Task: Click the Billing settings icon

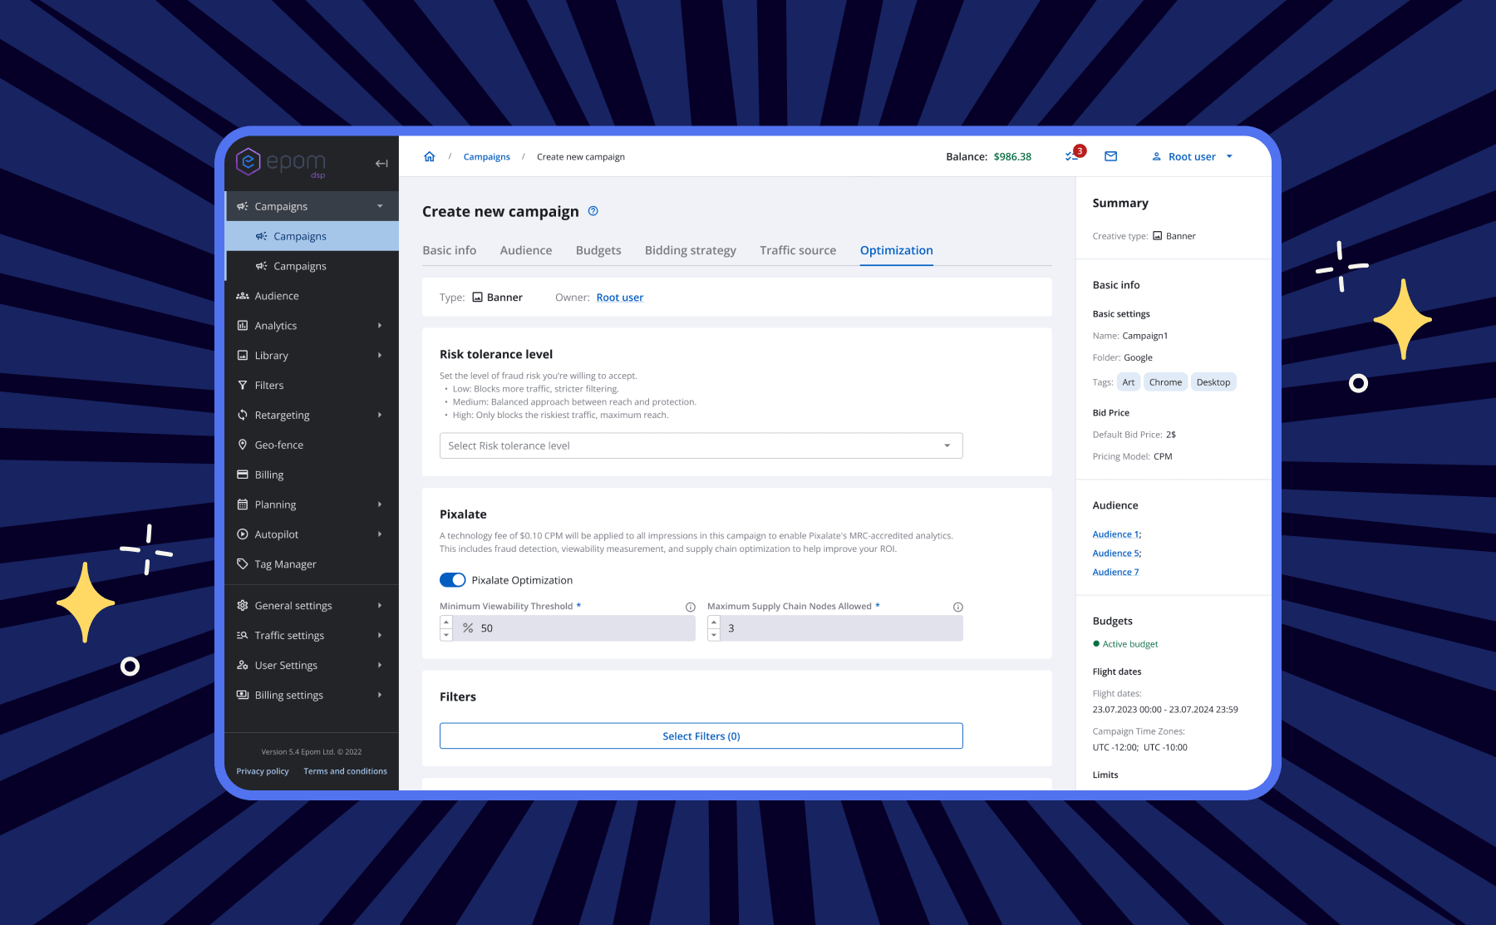Action: (x=243, y=695)
